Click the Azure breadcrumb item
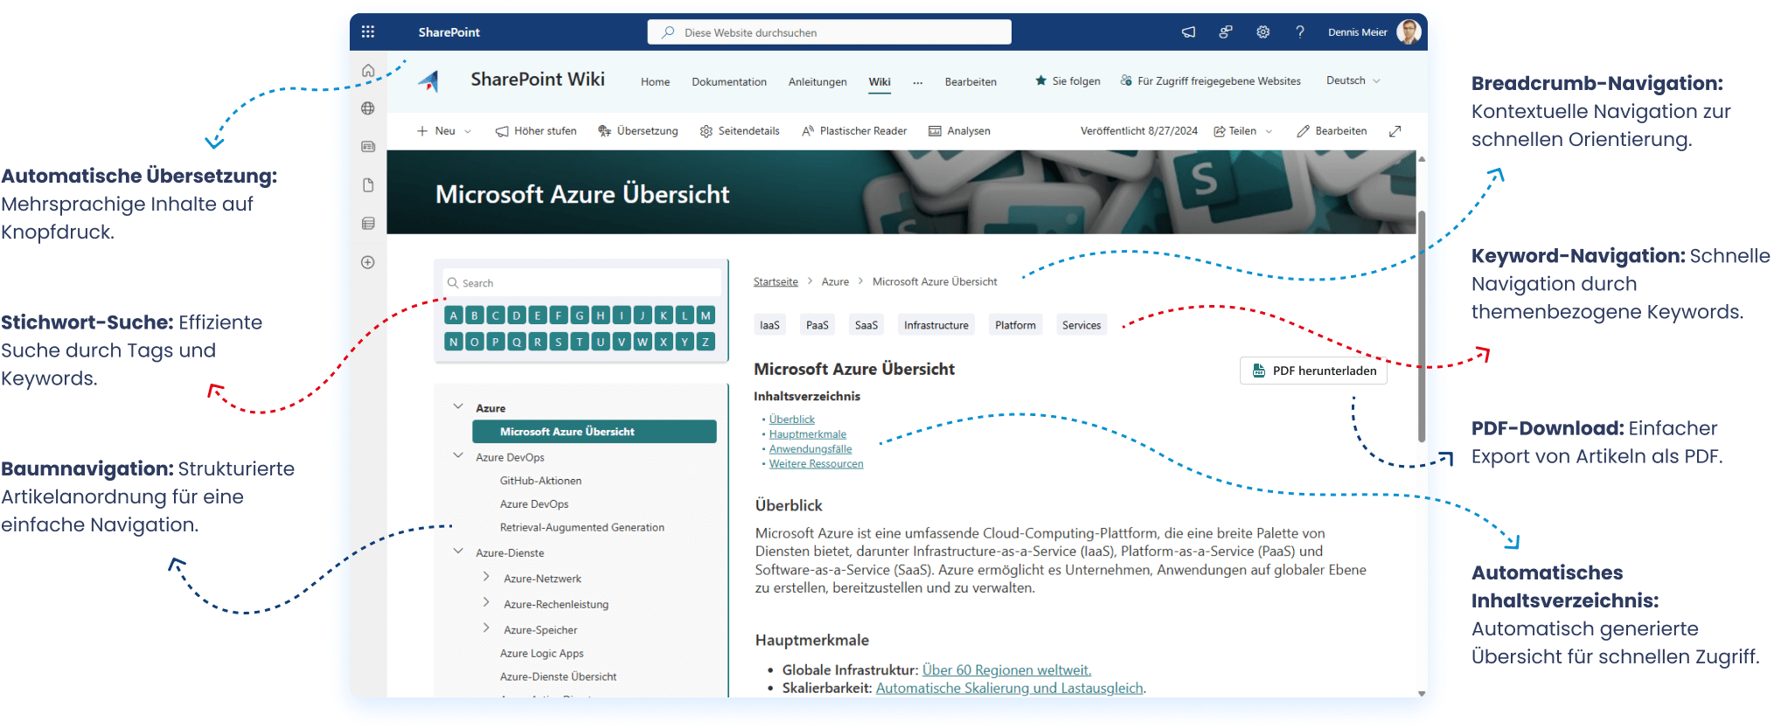The width and height of the screenshot is (1781, 728). tap(835, 281)
